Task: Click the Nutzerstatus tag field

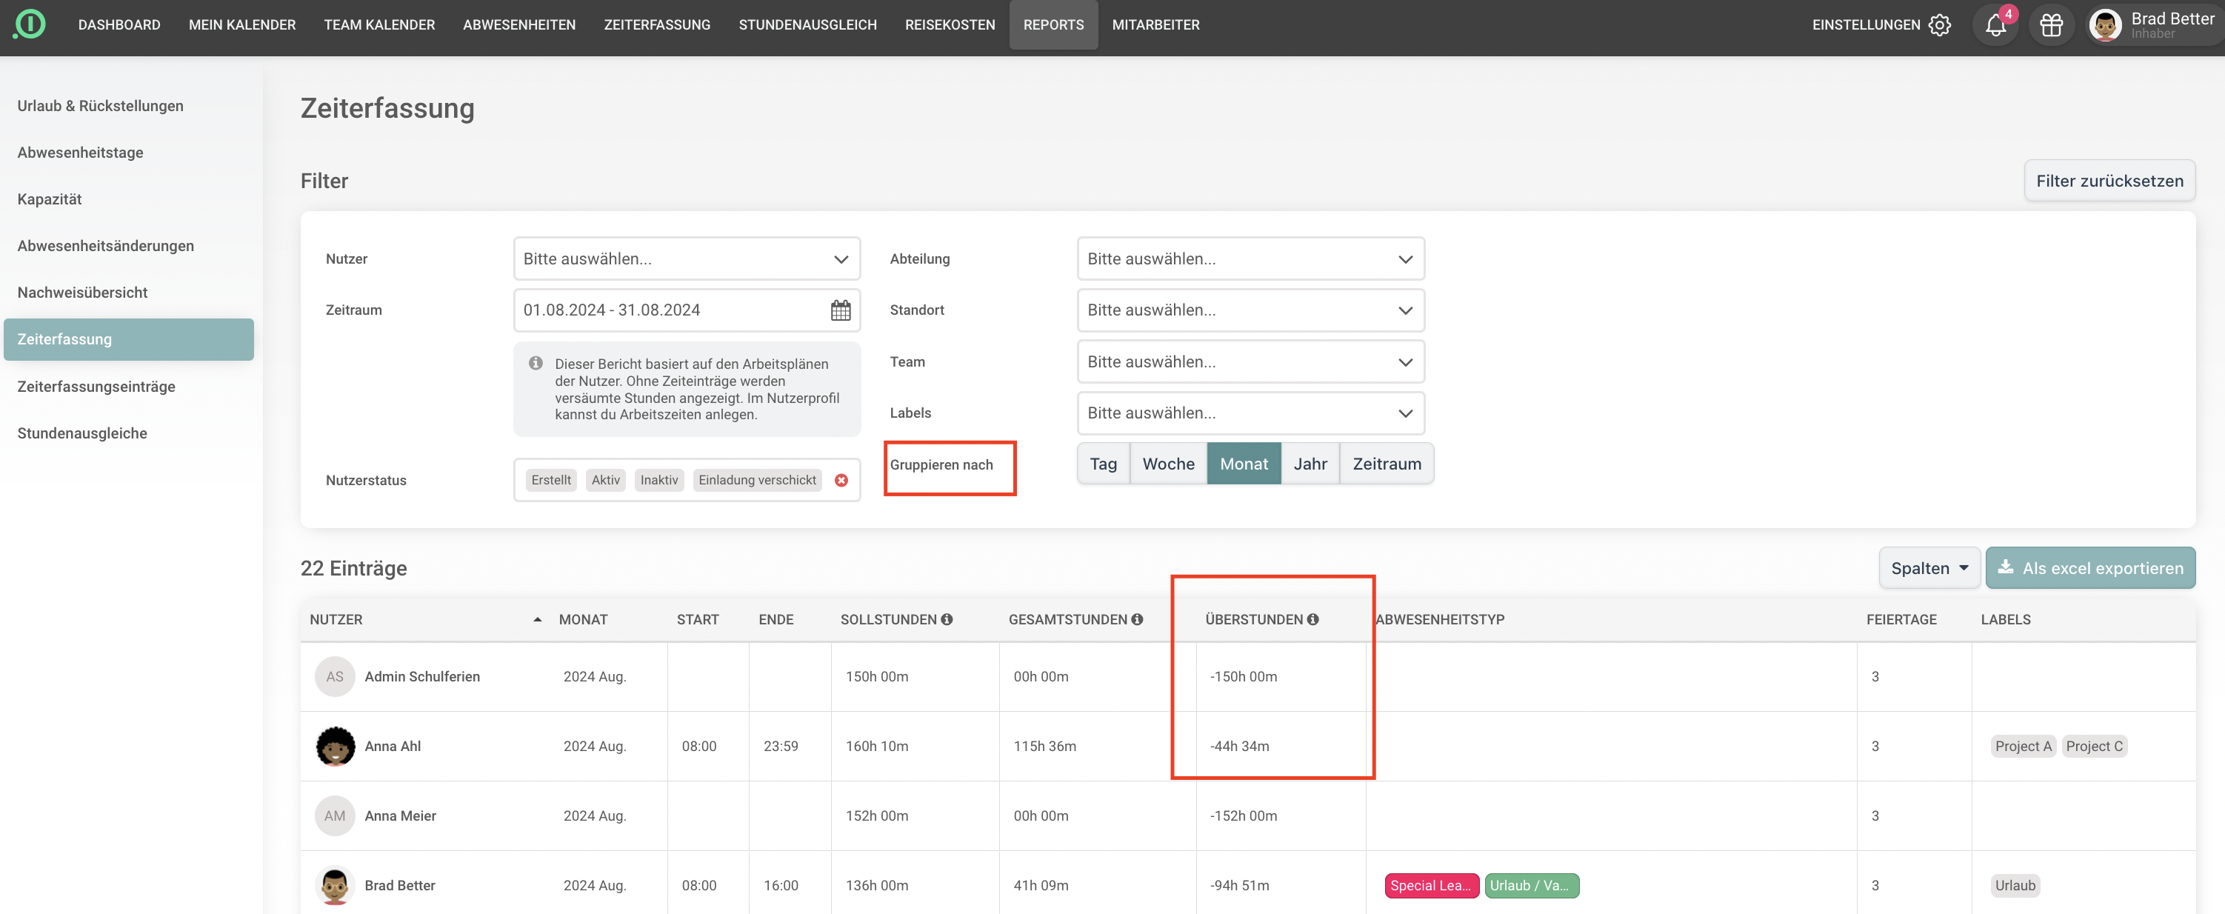Action: 687,480
